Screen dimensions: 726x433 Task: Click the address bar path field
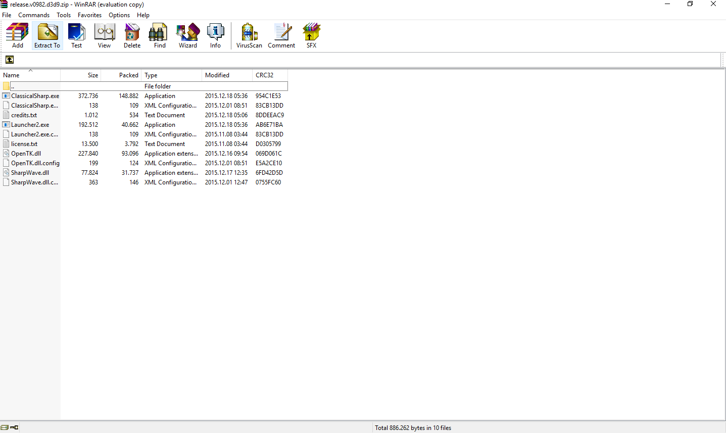click(368, 60)
